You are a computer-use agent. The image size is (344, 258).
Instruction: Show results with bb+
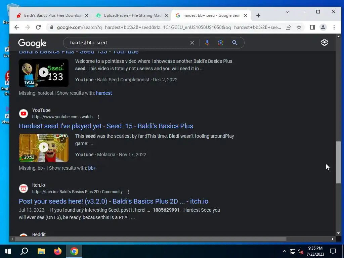click(92, 168)
